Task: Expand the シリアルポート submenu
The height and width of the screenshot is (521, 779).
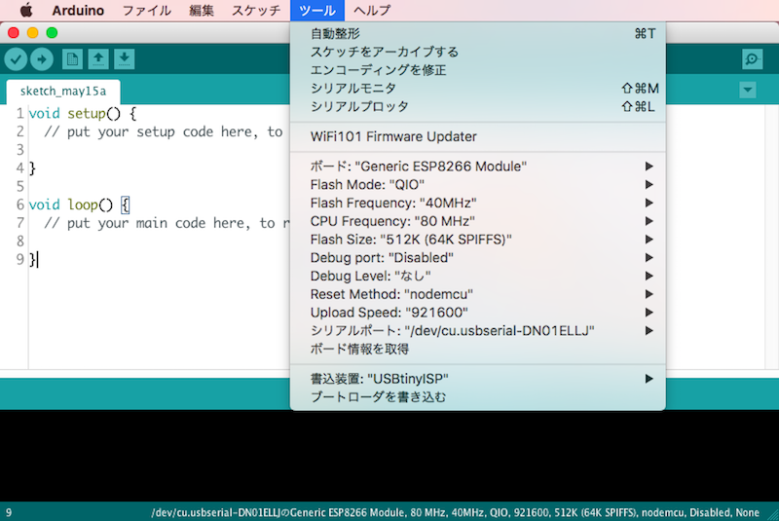Action: coord(477,331)
